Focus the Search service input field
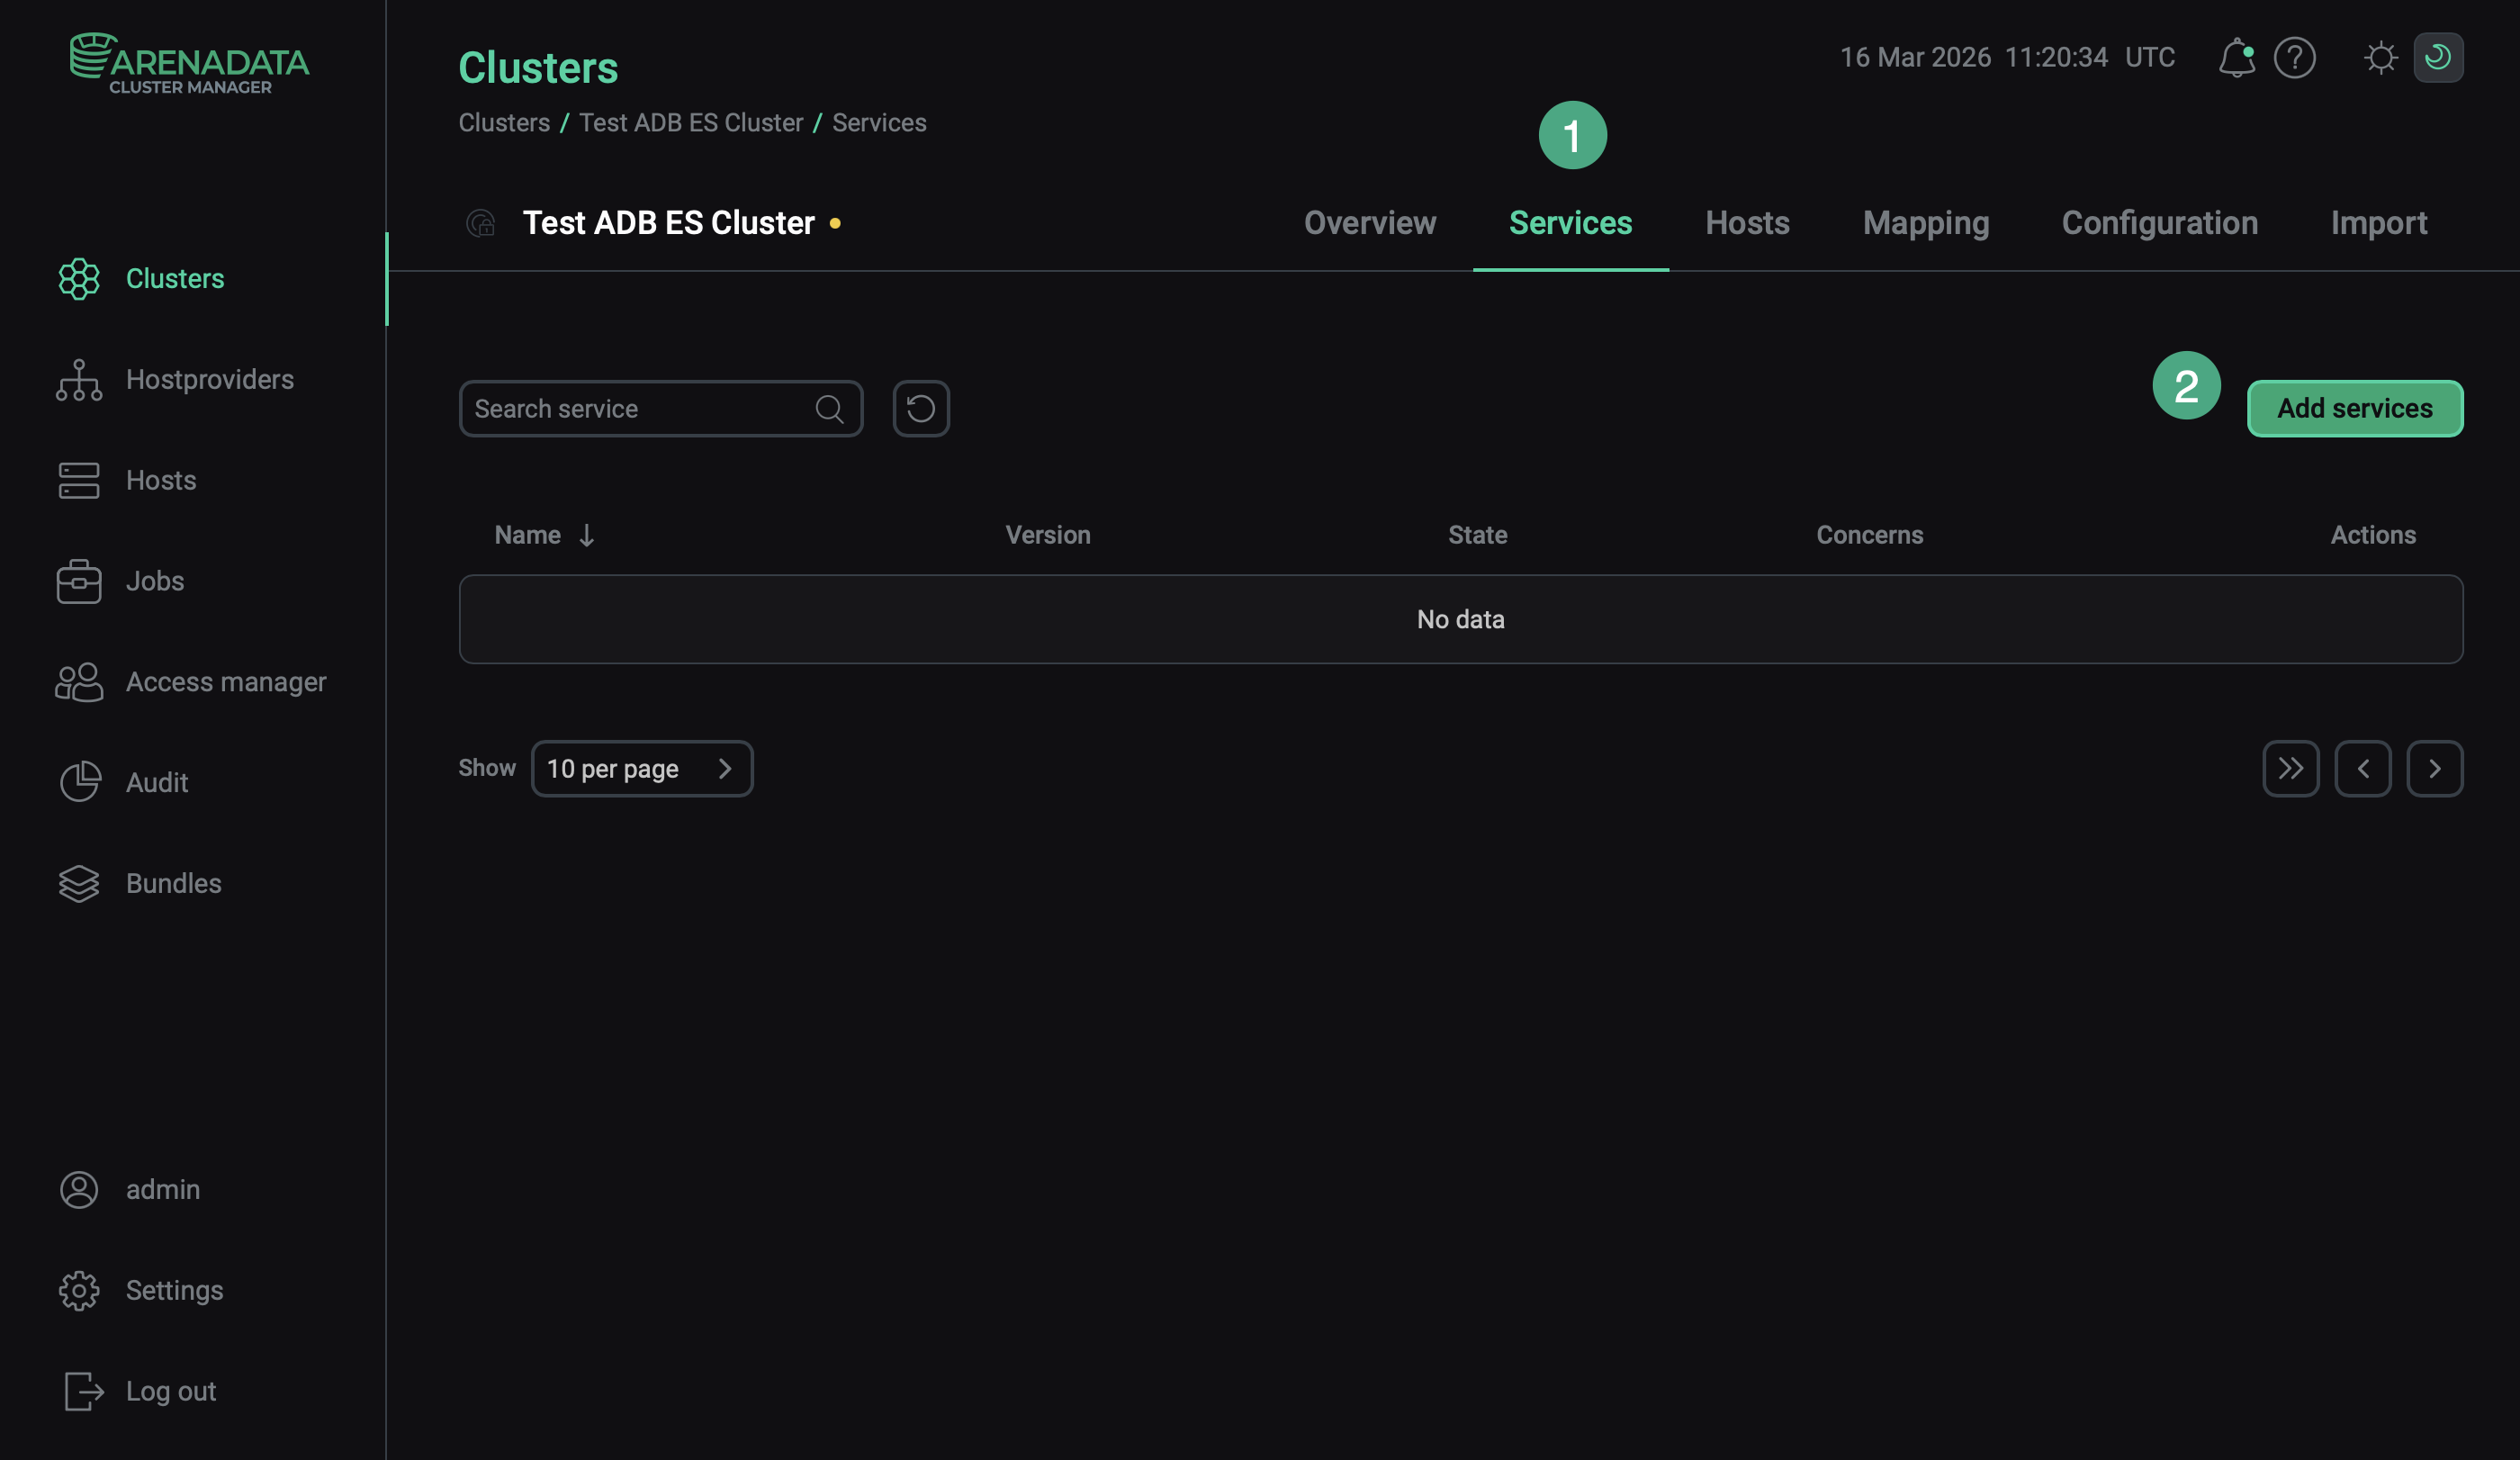2520x1460 pixels. click(640, 408)
